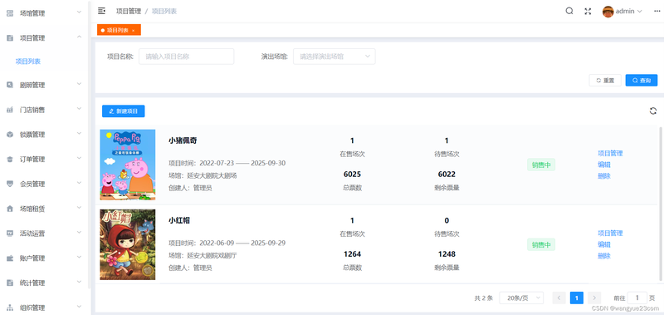Collapse the 项目管理 sidebar section
Image resolution: width=664 pixels, height=315 pixels.
coord(44,38)
